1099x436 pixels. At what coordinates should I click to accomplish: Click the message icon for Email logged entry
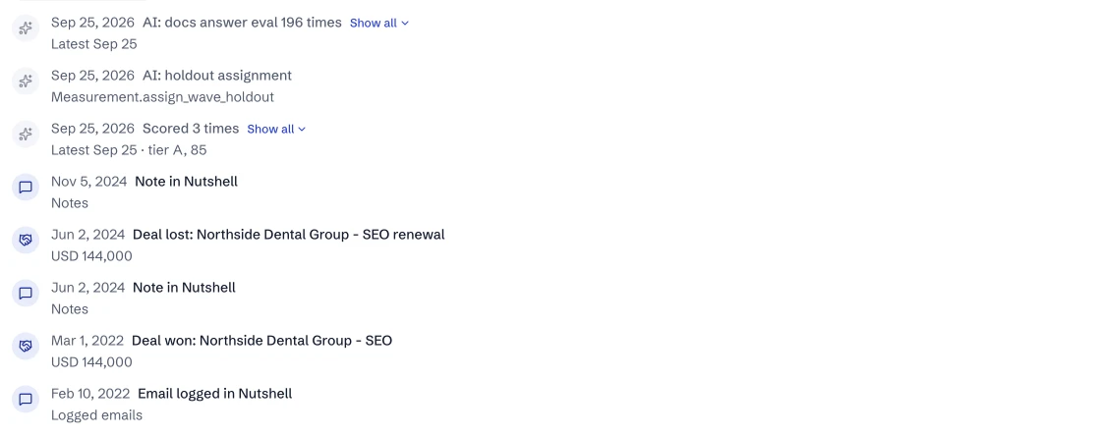tap(26, 400)
